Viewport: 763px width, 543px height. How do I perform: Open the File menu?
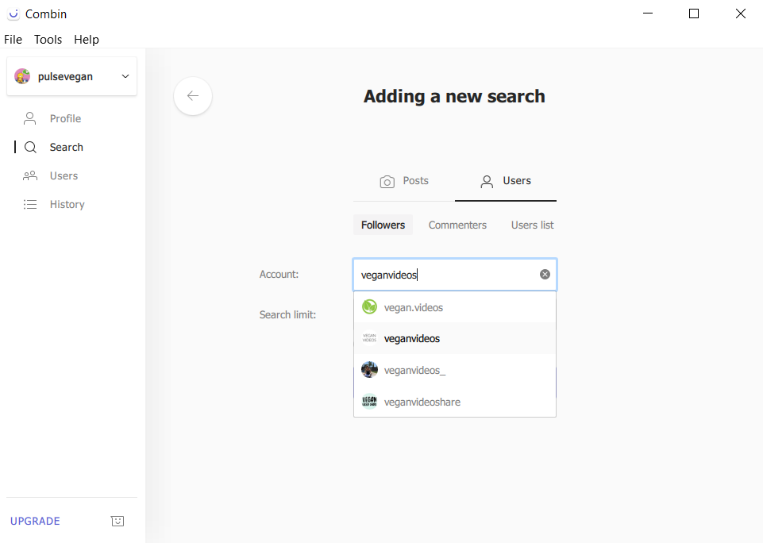click(13, 40)
